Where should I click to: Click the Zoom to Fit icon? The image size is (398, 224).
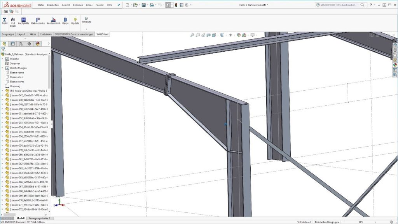tap(193, 35)
